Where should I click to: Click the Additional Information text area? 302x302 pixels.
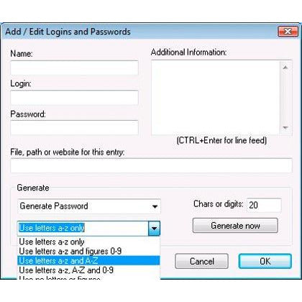216,98
